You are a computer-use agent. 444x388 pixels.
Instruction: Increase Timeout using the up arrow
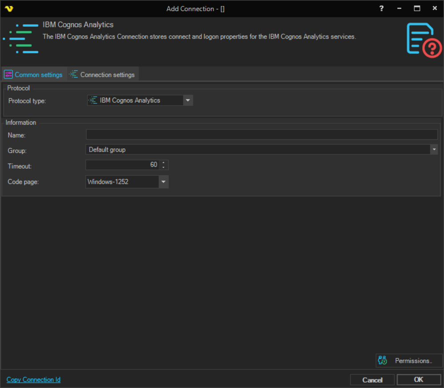pyautogui.click(x=164, y=163)
